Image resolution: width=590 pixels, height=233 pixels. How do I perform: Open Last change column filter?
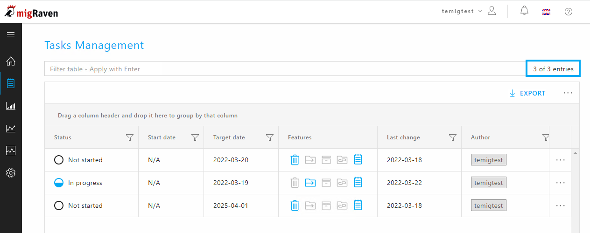(452, 137)
